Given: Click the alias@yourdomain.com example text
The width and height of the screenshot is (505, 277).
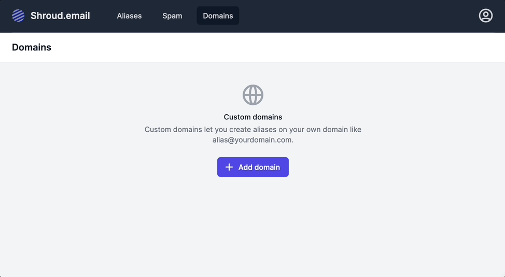Looking at the screenshot, I should (253, 140).
